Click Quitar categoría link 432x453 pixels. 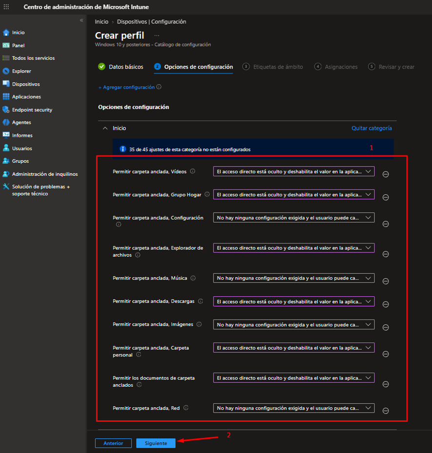[372, 128]
